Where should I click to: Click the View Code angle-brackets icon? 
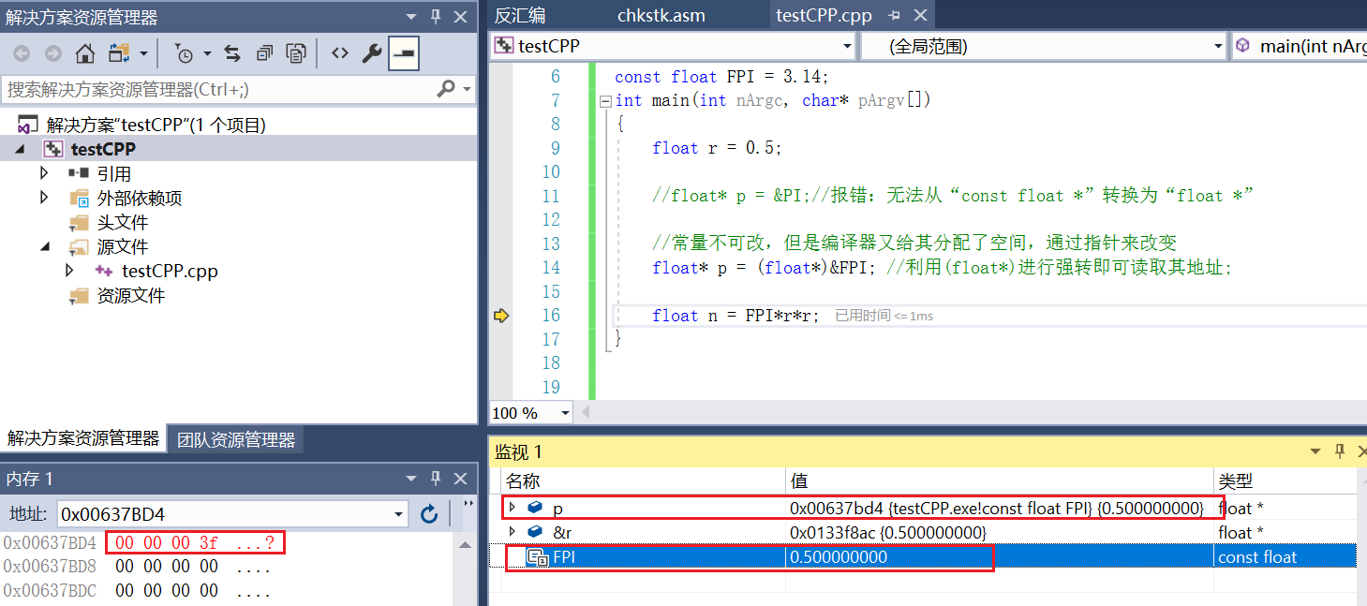(341, 52)
